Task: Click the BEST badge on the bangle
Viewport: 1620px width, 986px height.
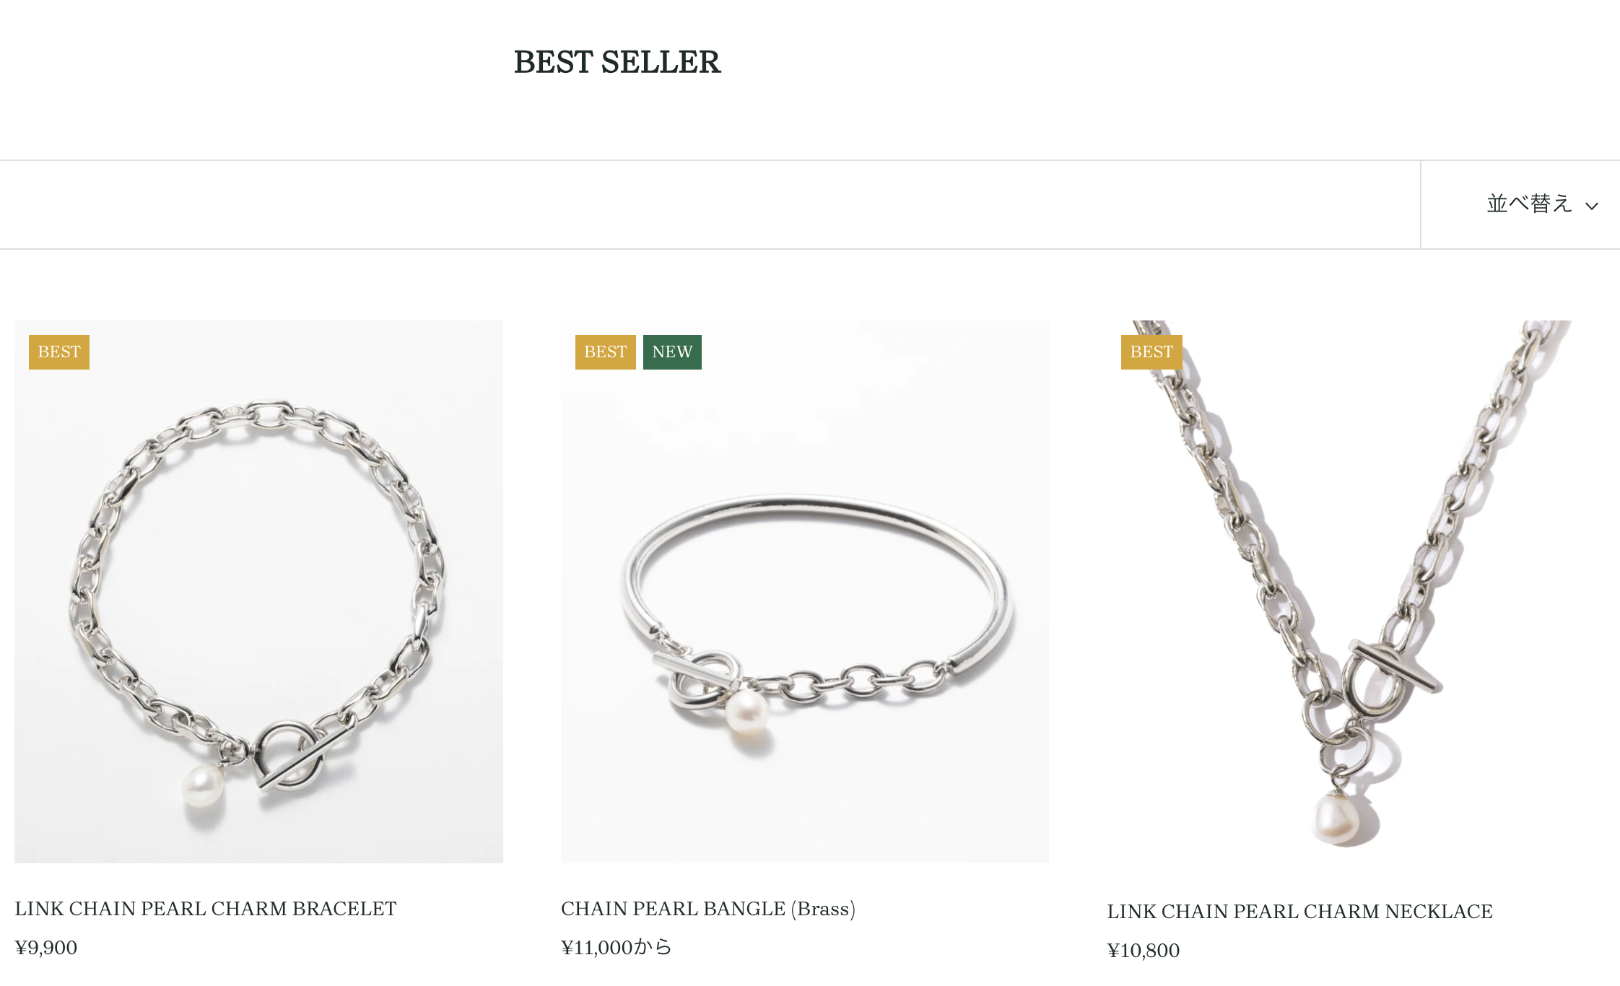Action: coord(605,352)
